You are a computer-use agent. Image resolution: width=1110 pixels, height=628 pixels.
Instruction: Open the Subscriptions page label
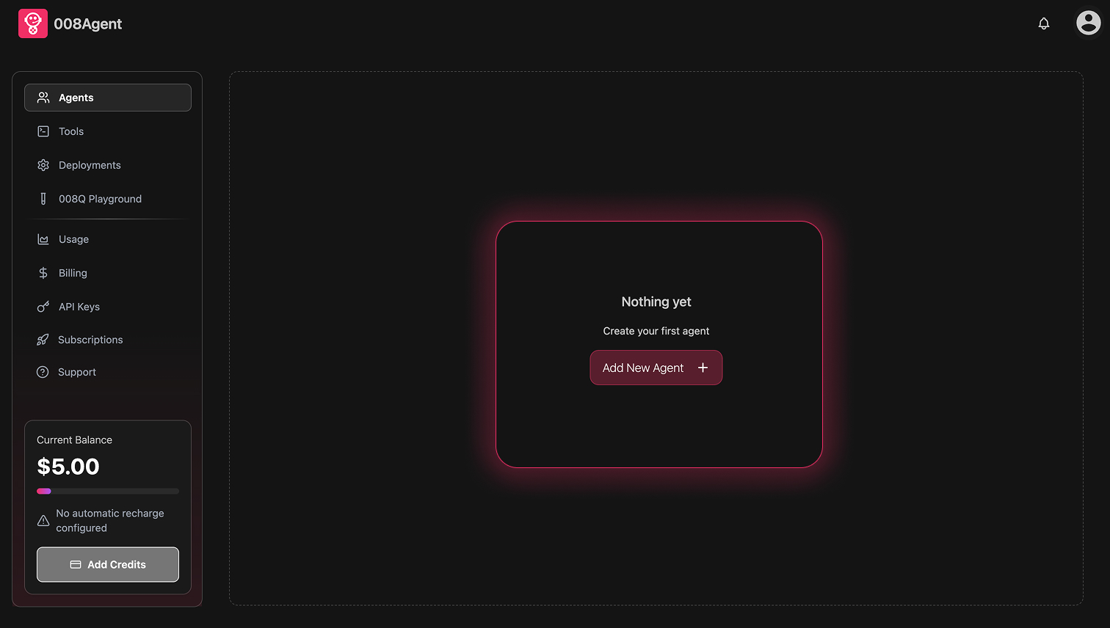tap(90, 340)
